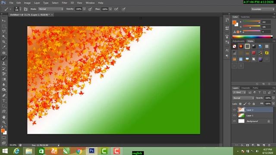Click the Windows Start button
This screenshot has width=276, height=155.
(x=5, y=151)
